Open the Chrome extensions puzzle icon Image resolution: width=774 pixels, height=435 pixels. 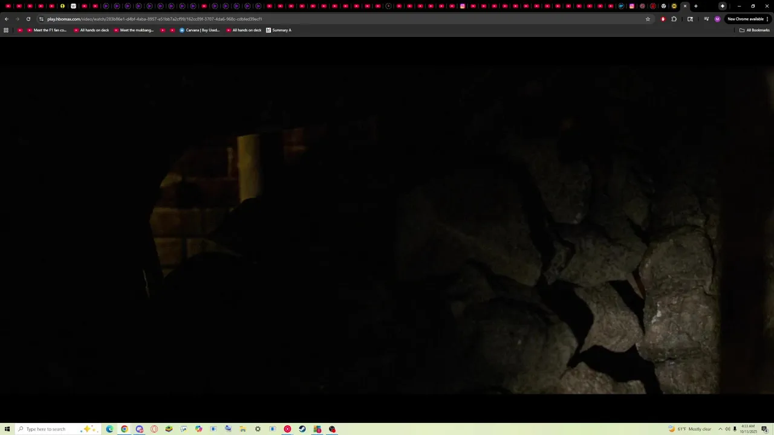(x=674, y=19)
